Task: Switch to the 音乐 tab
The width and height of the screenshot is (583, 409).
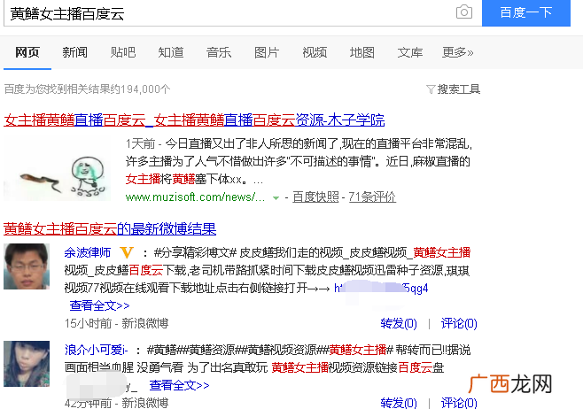Action: click(x=219, y=52)
